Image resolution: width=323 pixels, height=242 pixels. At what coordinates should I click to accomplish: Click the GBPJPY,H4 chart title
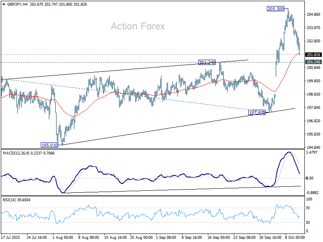pos(15,4)
